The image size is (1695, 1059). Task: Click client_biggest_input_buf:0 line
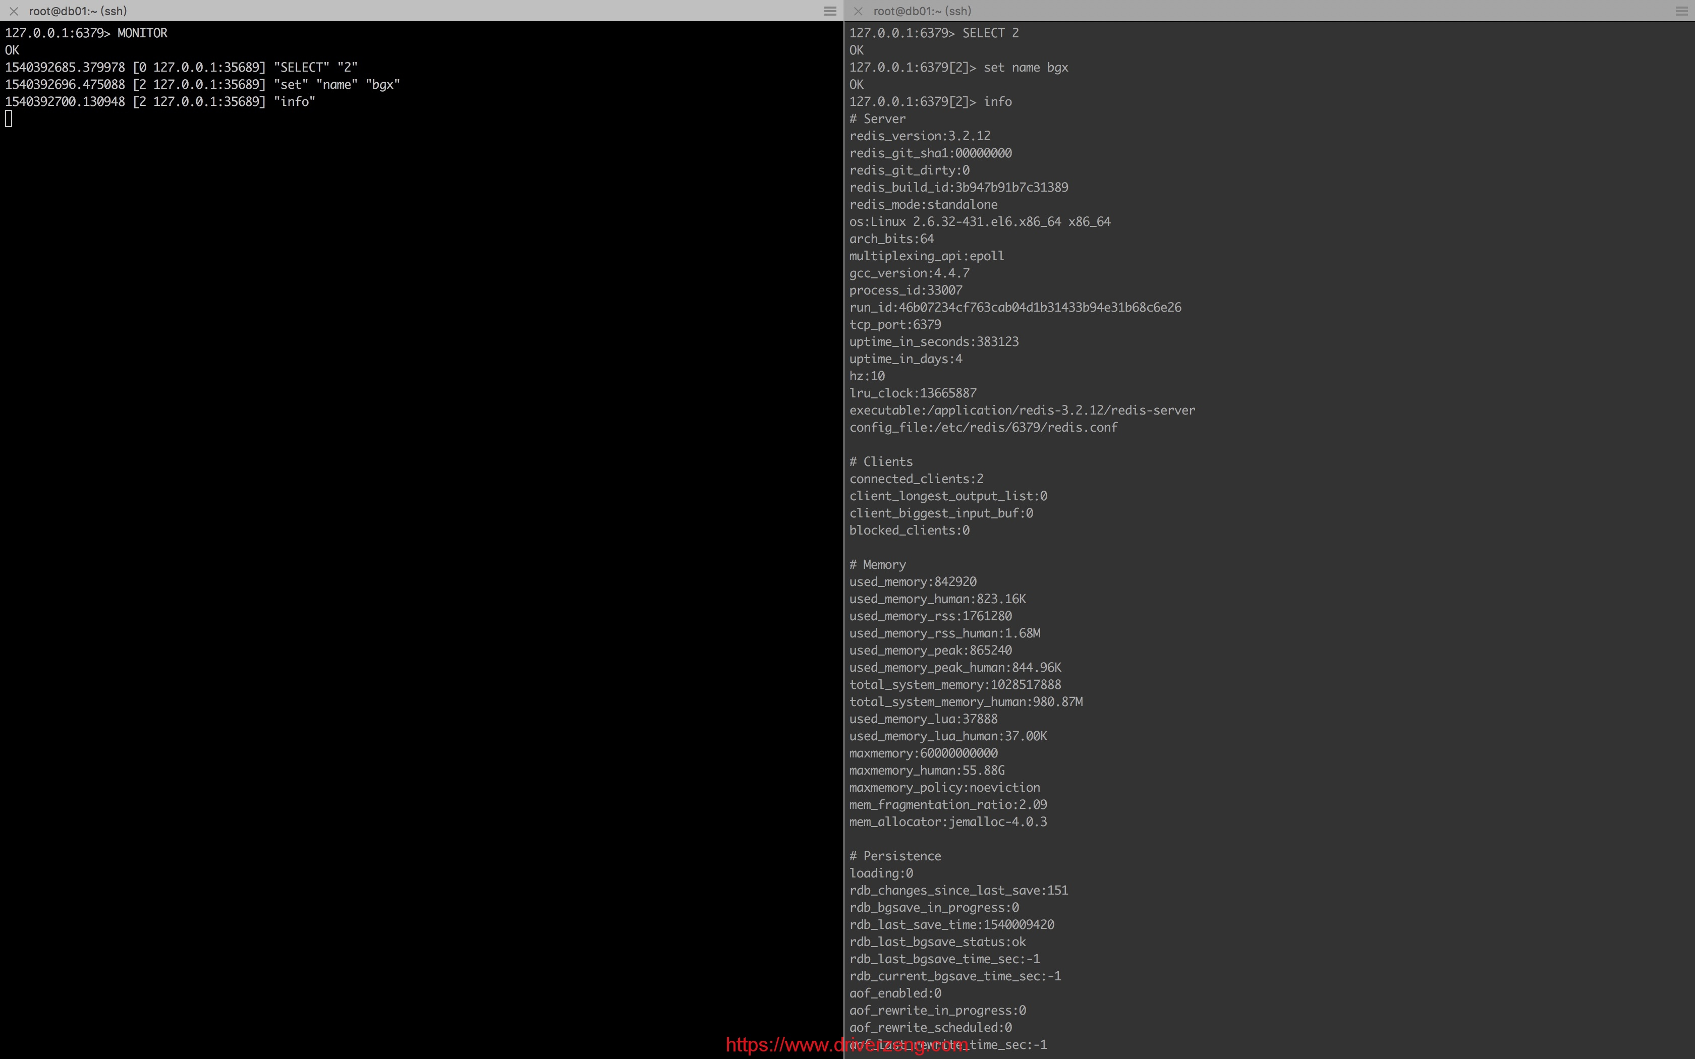tap(941, 513)
